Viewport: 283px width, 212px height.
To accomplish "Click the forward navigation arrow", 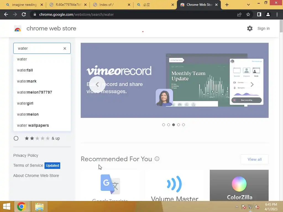I will [x=15, y=14].
